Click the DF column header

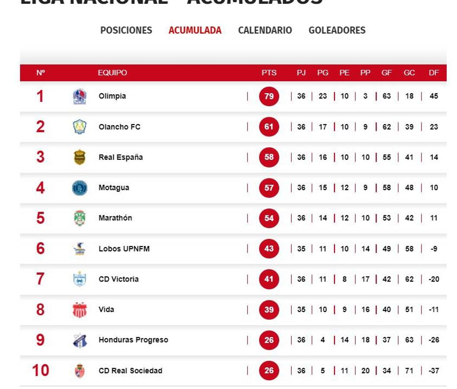pos(434,73)
